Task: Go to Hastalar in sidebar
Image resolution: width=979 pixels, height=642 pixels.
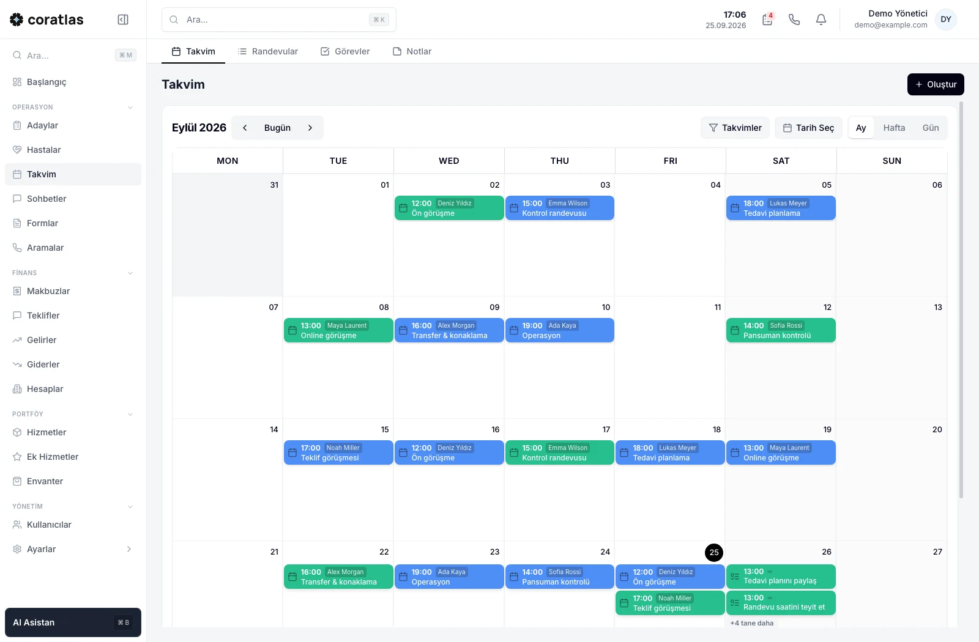Action: coord(73,150)
